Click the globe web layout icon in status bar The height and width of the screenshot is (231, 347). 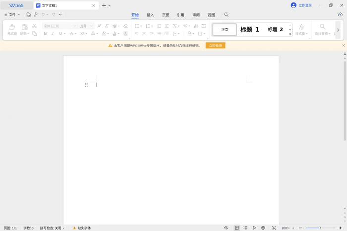[263, 228]
